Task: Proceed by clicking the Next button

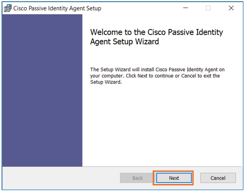Action: click(174, 178)
